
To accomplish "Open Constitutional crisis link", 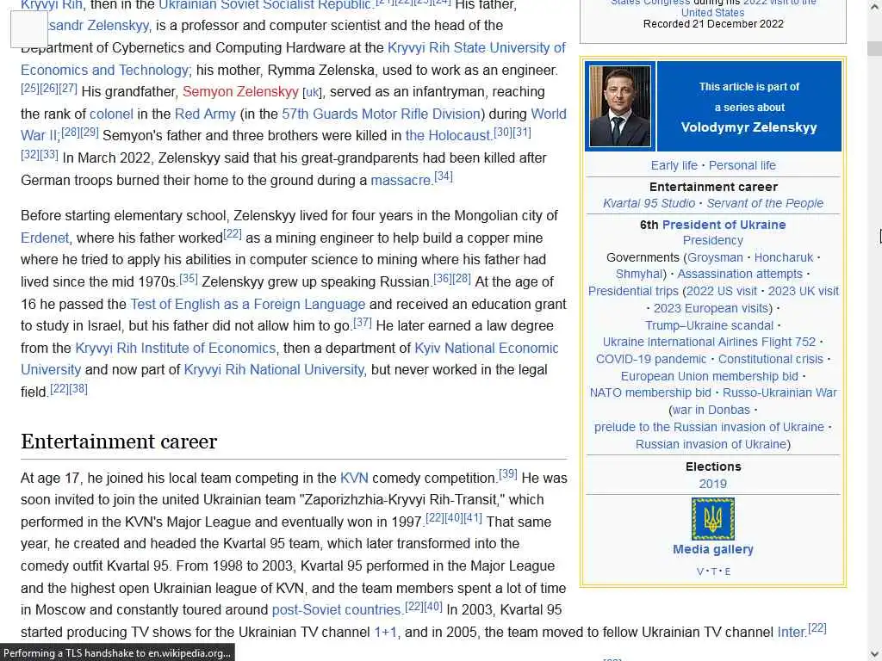I will pos(770,359).
